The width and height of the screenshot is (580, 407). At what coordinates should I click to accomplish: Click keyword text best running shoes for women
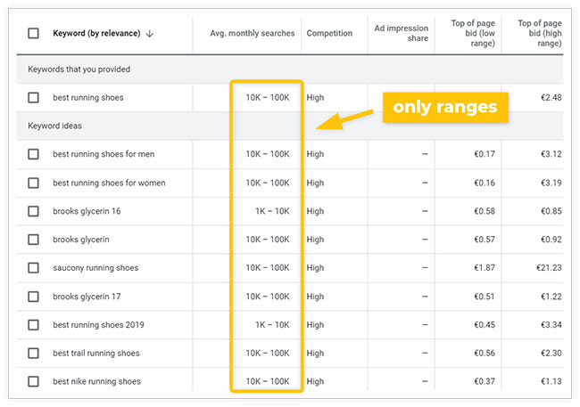click(109, 183)
